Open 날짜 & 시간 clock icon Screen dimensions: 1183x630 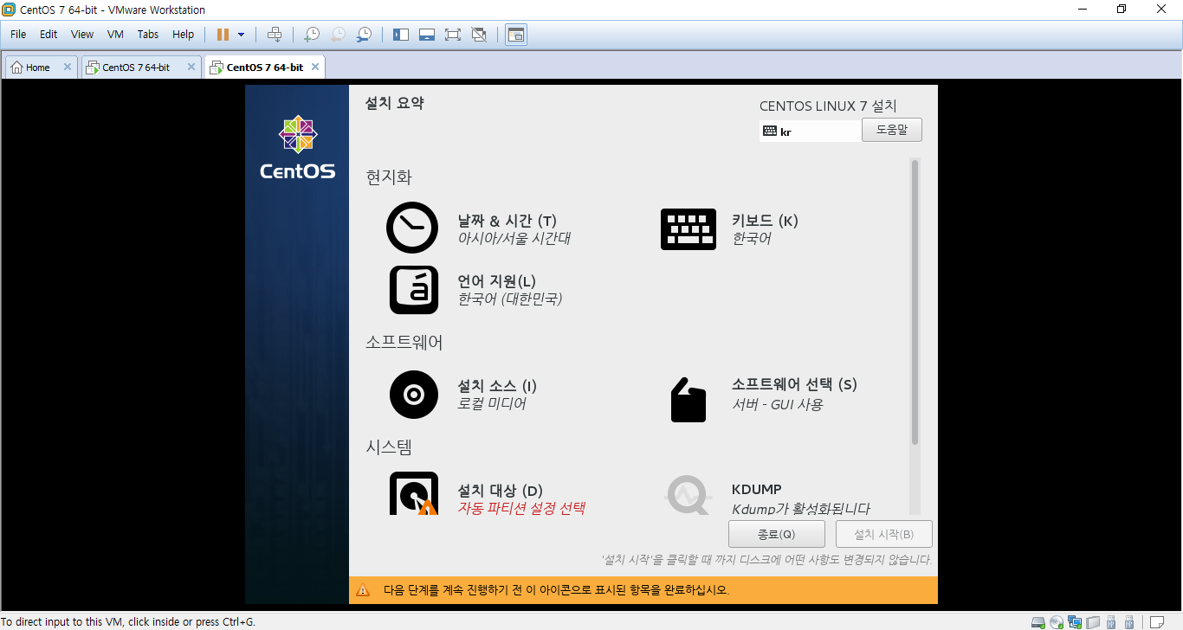tap(412, 228)
